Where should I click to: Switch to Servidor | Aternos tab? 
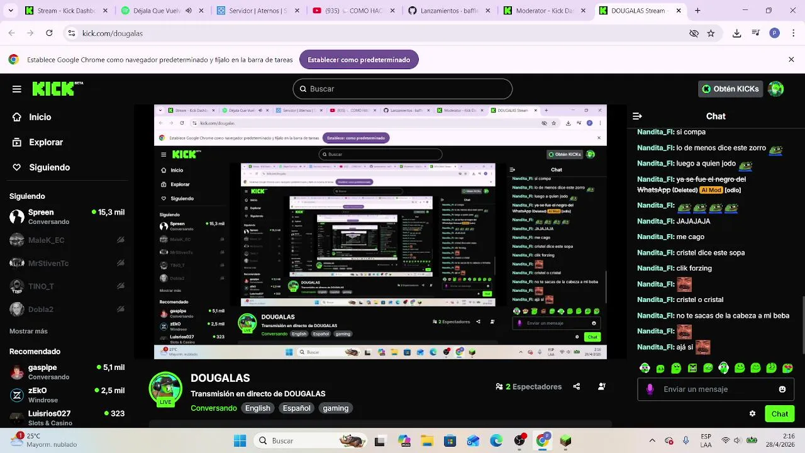pos(257,11)
